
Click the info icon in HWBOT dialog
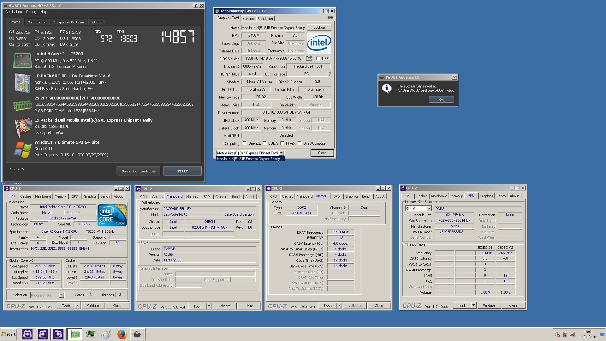click(x=387, y=88)
